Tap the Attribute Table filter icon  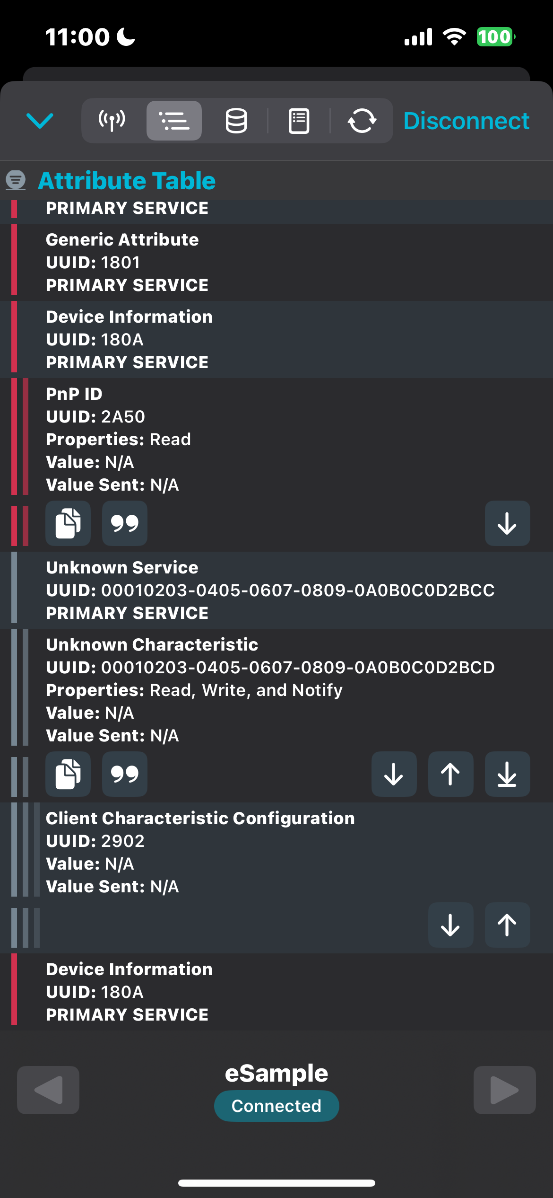tap(16, 180)
